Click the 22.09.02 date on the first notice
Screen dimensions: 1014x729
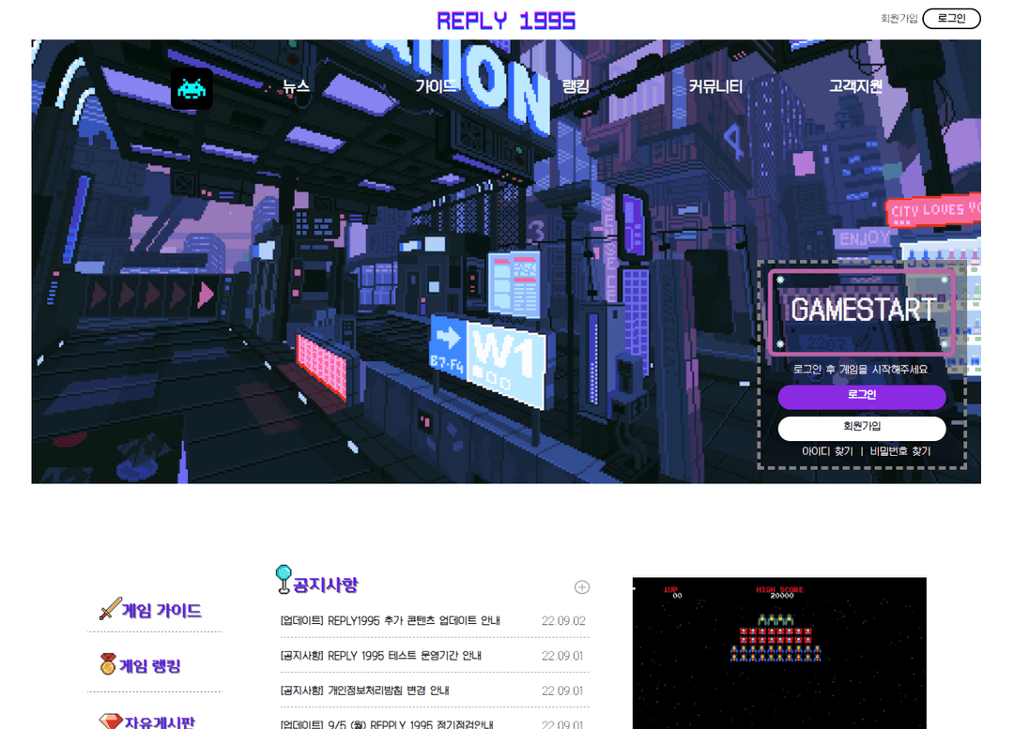pyautogui.click(x=563, y=620)
